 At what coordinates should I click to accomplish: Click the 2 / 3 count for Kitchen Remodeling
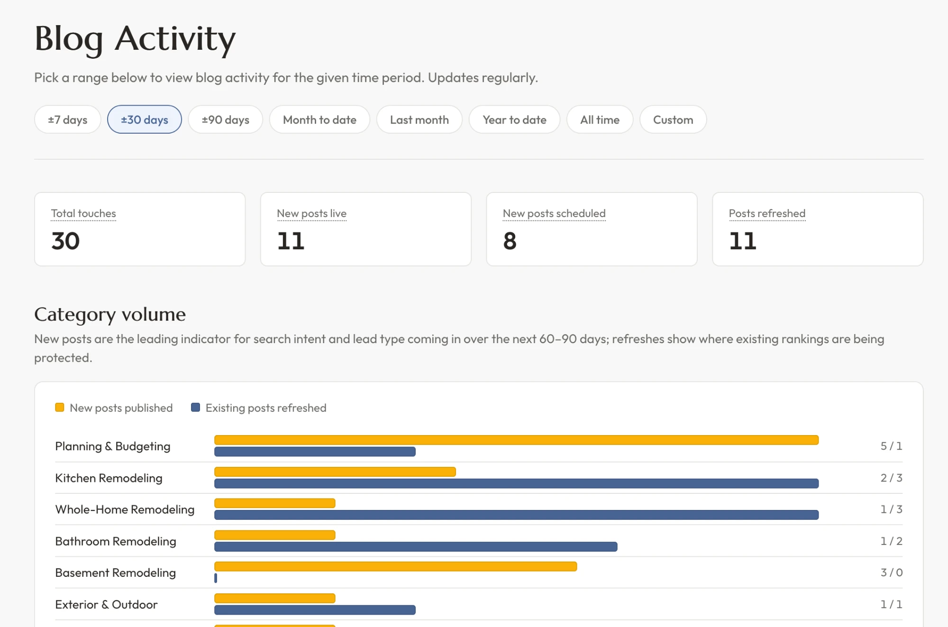point(891,478)
